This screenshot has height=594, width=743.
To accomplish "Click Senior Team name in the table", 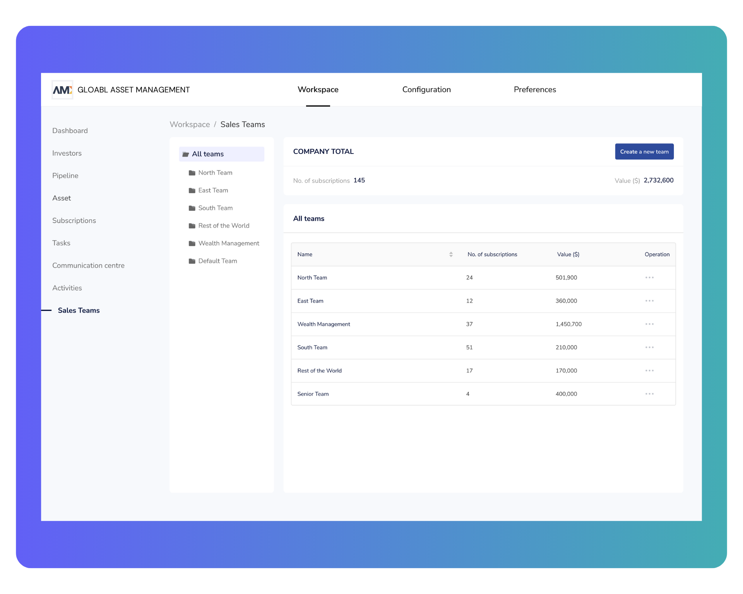I will click(313, 394).
